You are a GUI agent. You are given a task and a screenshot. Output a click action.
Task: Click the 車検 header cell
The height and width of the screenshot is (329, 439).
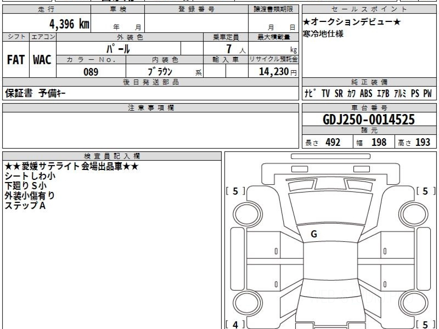point(118,10)
